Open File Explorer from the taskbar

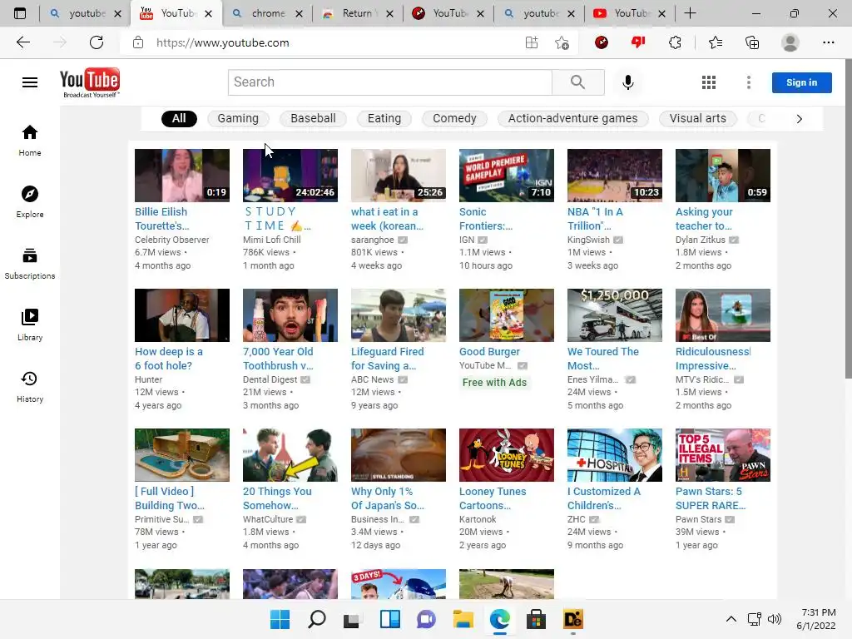[x=463, y=619]
